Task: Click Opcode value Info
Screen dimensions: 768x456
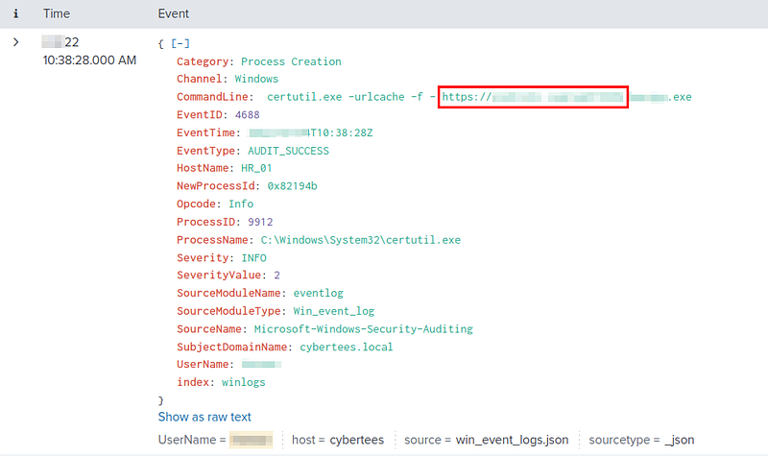Action: tap(241, 204)
